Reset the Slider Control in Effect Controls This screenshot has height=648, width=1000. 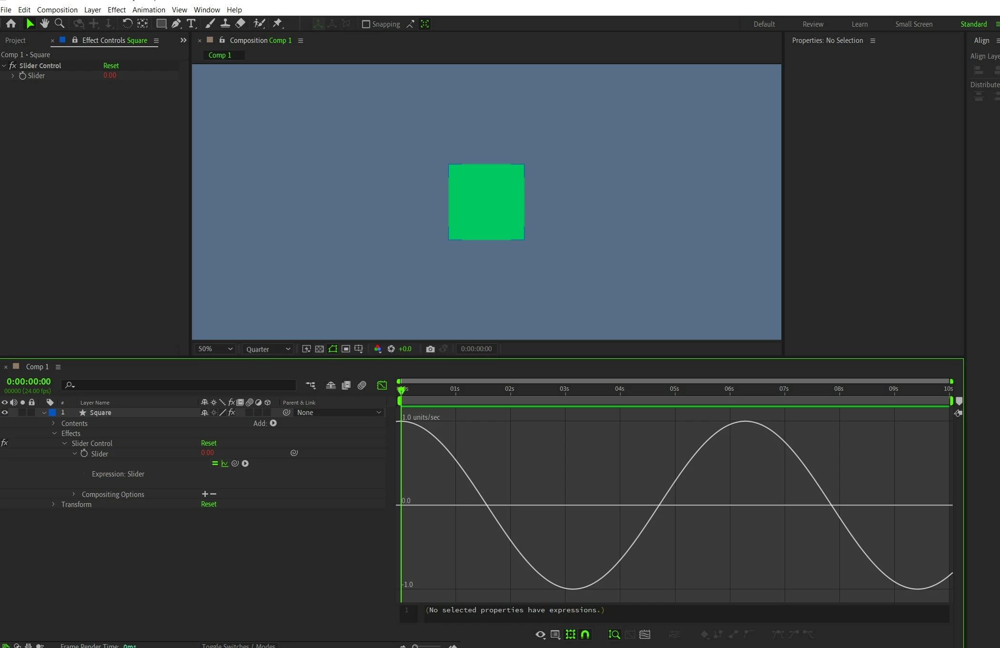pos(111,66)
